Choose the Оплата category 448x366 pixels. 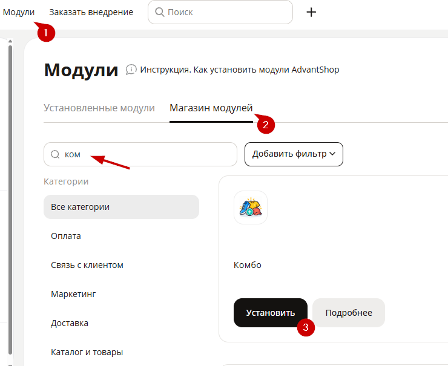[66, 236]
